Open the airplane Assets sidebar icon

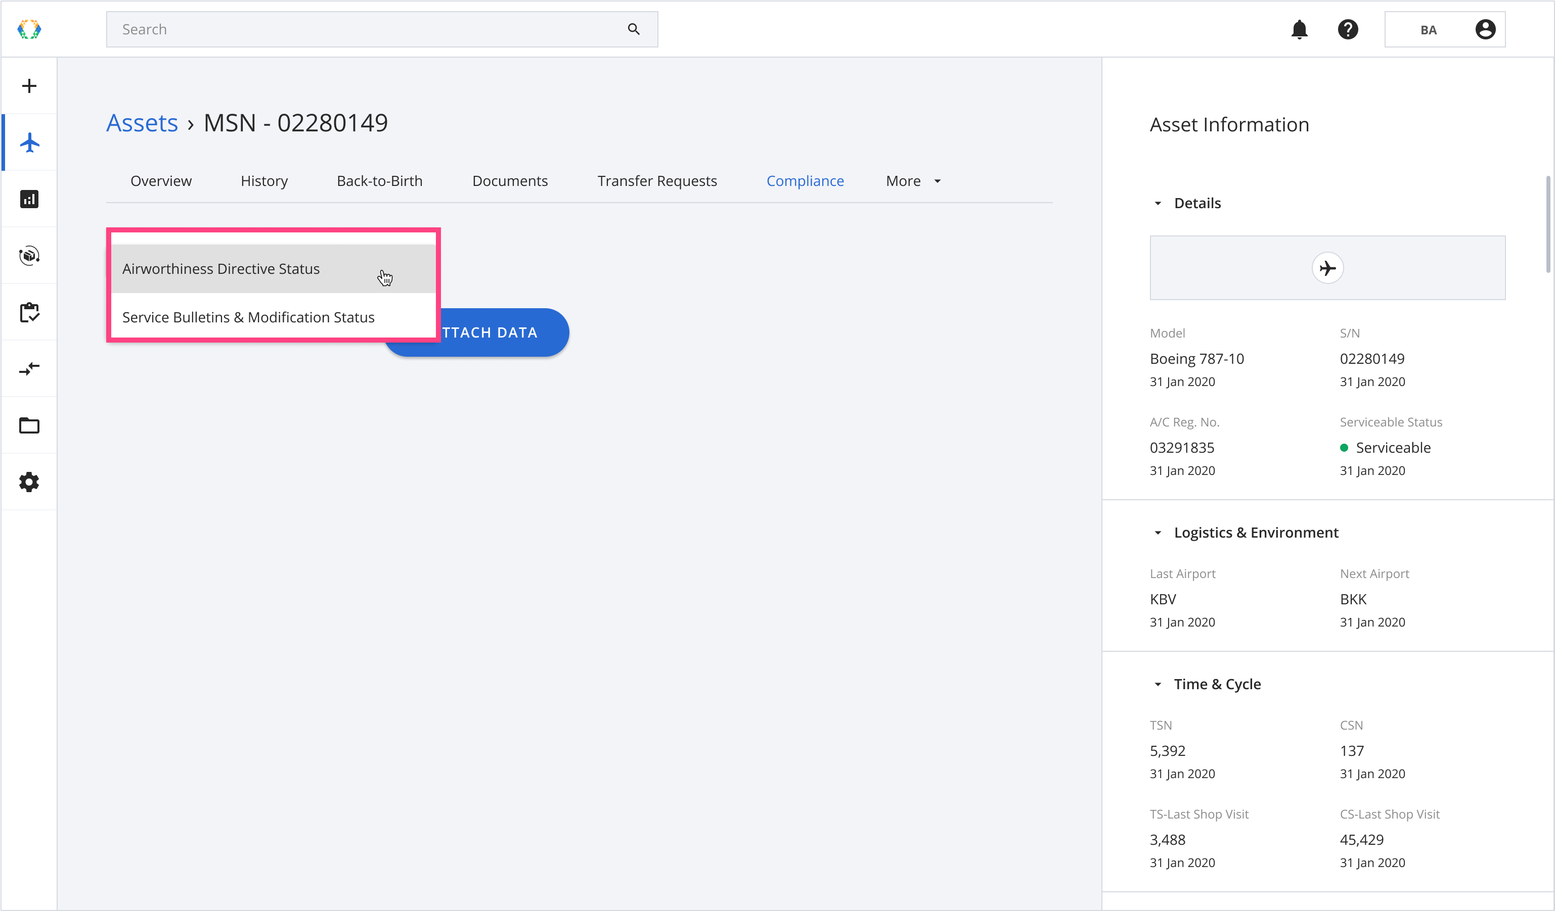pyautogui.click(x=29, y=142)
